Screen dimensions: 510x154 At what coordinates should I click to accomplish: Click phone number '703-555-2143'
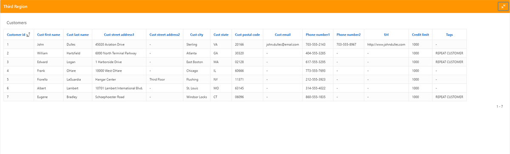[x=315, y=44]
